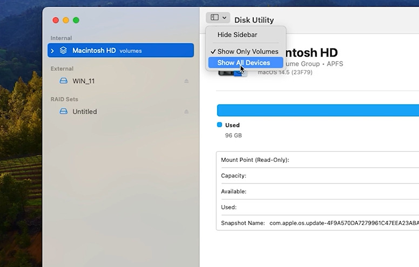419x267 pixels.
Task: Select the WIN_11 external volume
Action: 120,81
